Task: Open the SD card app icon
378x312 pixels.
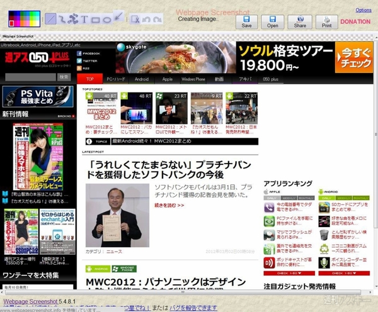Action: 324,208
